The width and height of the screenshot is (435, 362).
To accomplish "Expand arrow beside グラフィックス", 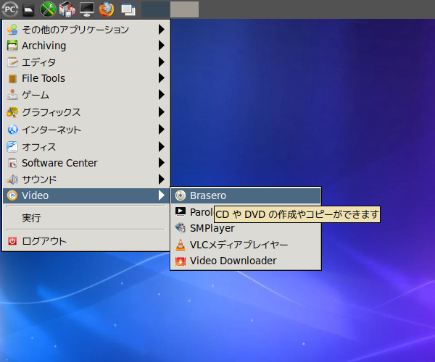I will point(162,112).
